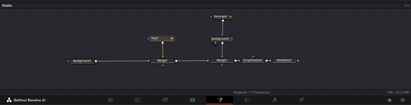
Task: Open the Fairlight music-note page
Action: [x=274, y=100]
